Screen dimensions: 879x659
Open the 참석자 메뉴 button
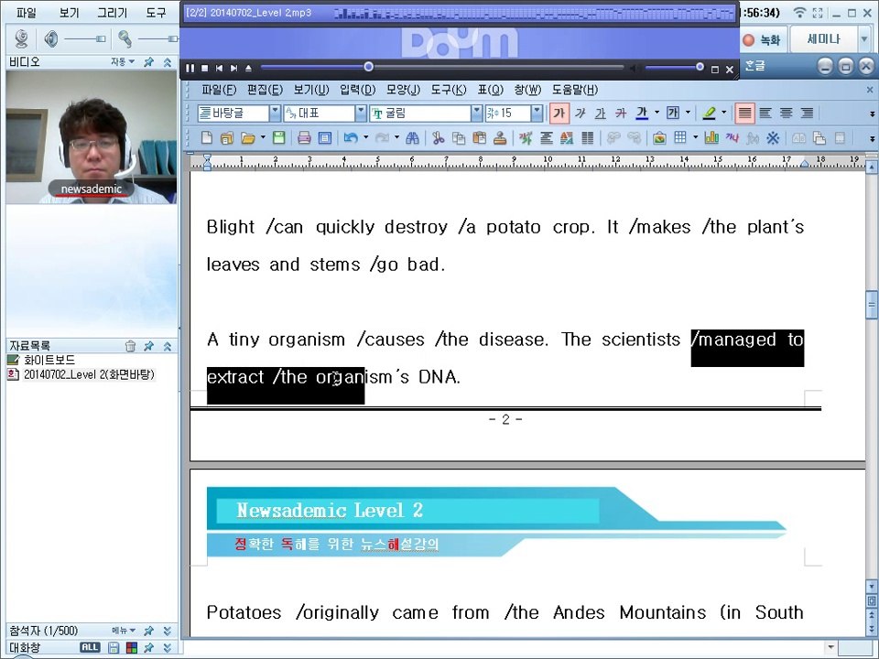click(124, 631)
